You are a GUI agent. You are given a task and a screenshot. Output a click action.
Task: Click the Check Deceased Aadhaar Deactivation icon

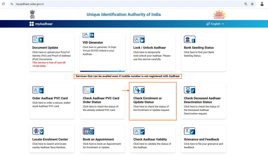[x=189, y=90]
